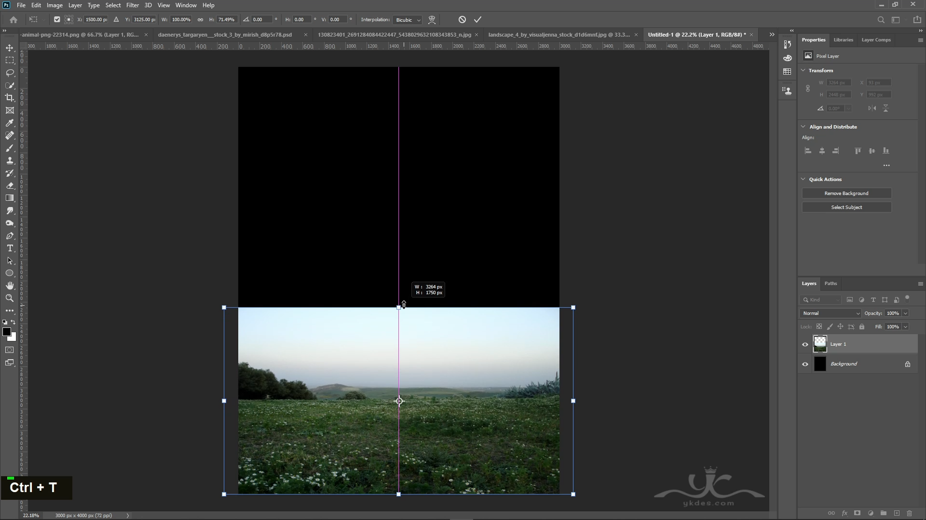926x520 pixels.
Task: Select the Brush tool
Action: [x=10, y=148]
